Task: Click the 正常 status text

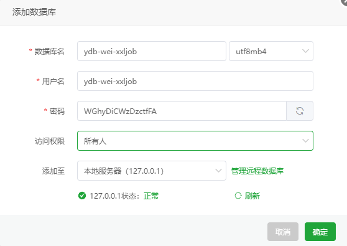Action: [x=151, y=196]
